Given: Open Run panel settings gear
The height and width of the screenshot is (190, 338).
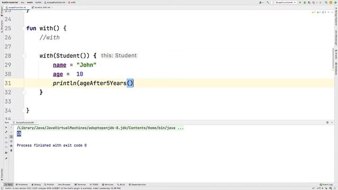Looking at the screenshot, I should [x=327, y=122].
